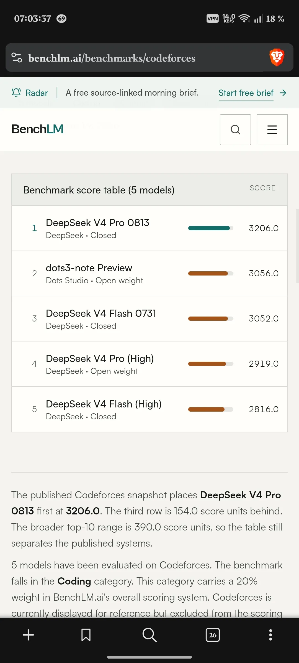The image size is (299, 663).
Task: Open the browser three-dot menu
Action: pyautogui.click(x=270, y=635)
